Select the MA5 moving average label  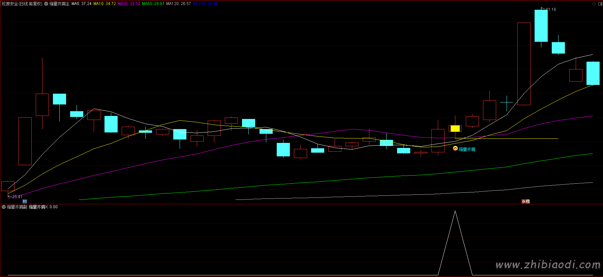click(81, 4)
